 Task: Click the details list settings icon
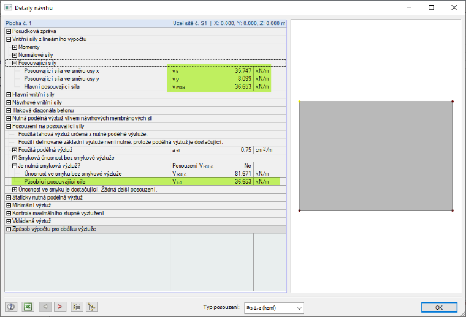click(x=77, y=307)
